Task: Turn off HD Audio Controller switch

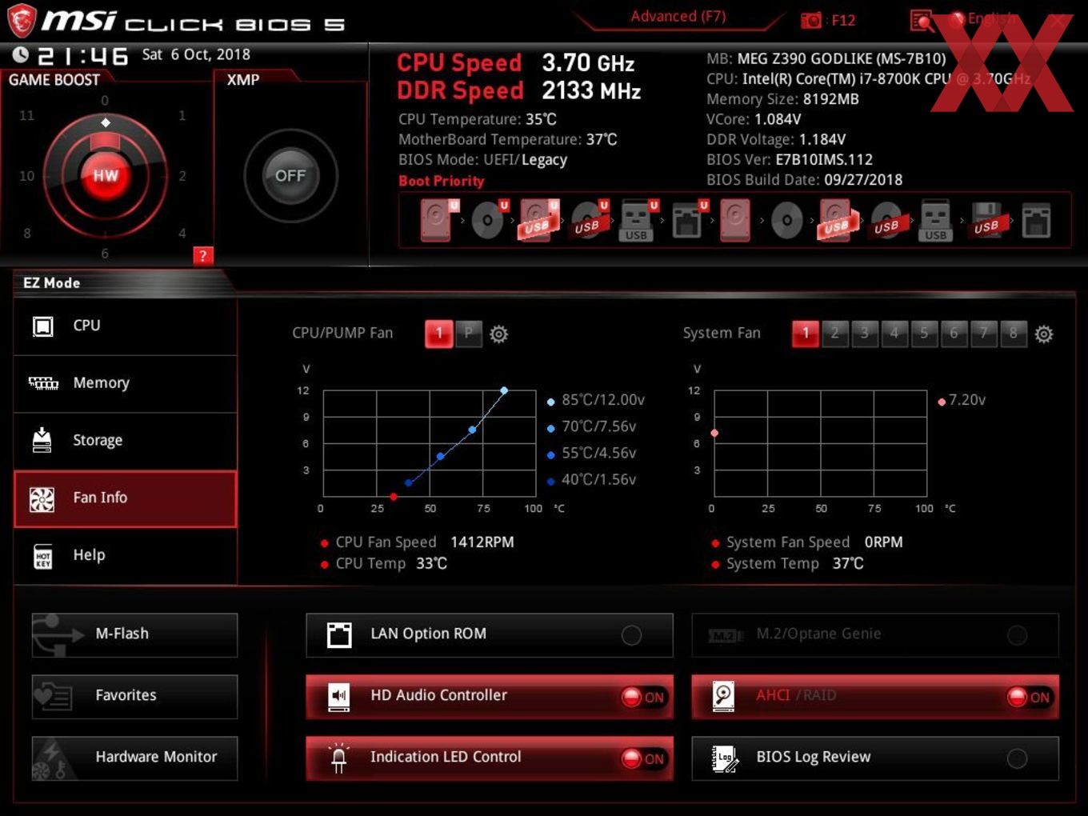Action: coord(643,697)
